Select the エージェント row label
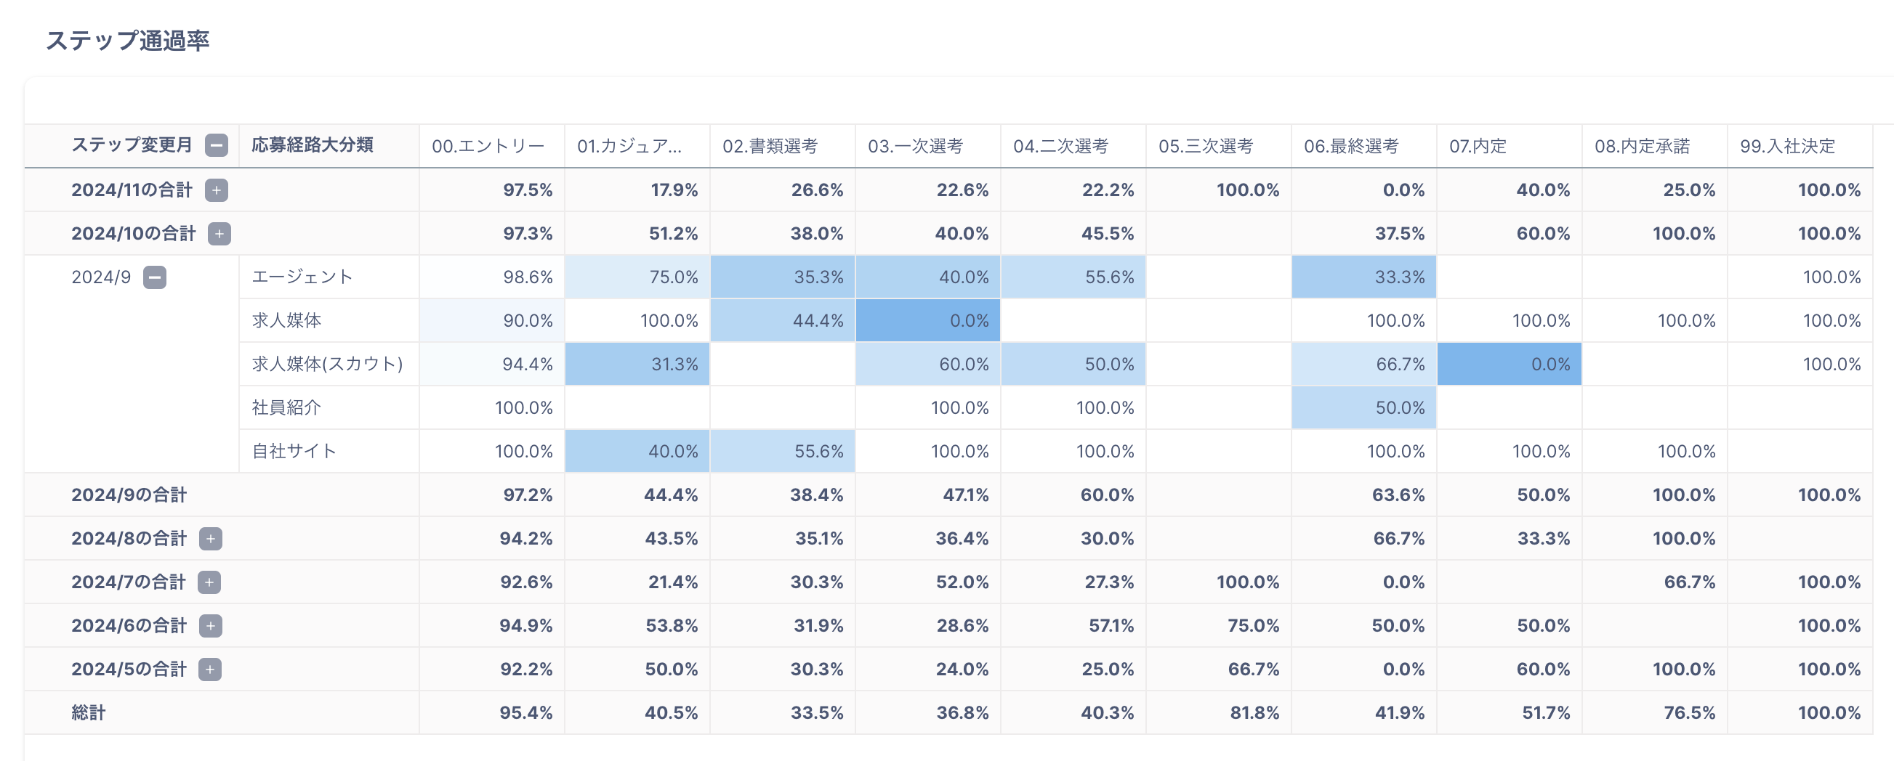The width and height of the screenshot is (1894, 761). click(x=302, y=277)
